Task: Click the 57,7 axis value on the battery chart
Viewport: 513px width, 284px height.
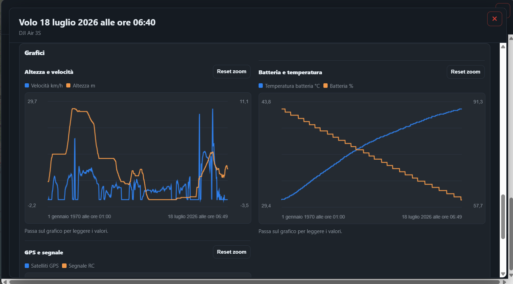Action: pyautogui.click(x=478, y=206)
